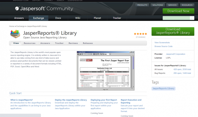Screen dimensions: 198x117
Task: Select Exchange in main navigation
Action: (x=39, y=18)
